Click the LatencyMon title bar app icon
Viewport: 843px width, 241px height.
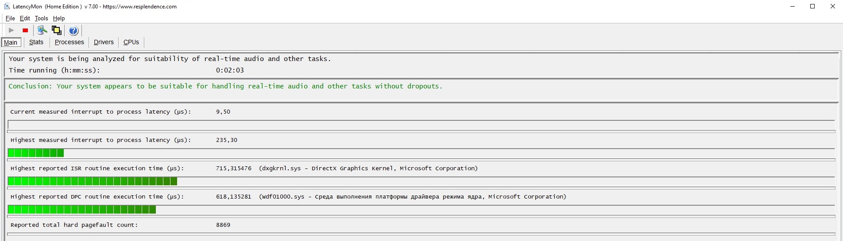7,7
